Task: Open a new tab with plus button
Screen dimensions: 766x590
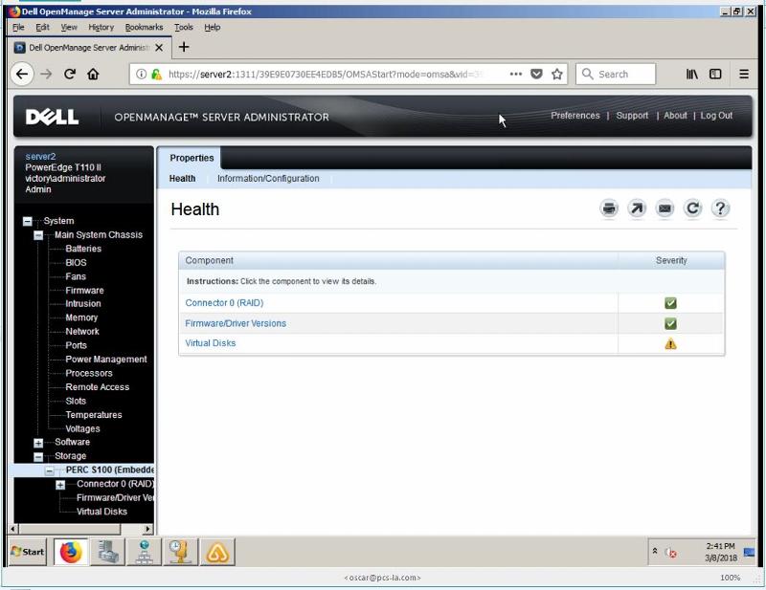Action: click(184, 47)
